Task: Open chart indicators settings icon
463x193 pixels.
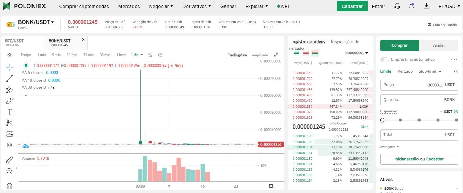Action: [150, 55]
